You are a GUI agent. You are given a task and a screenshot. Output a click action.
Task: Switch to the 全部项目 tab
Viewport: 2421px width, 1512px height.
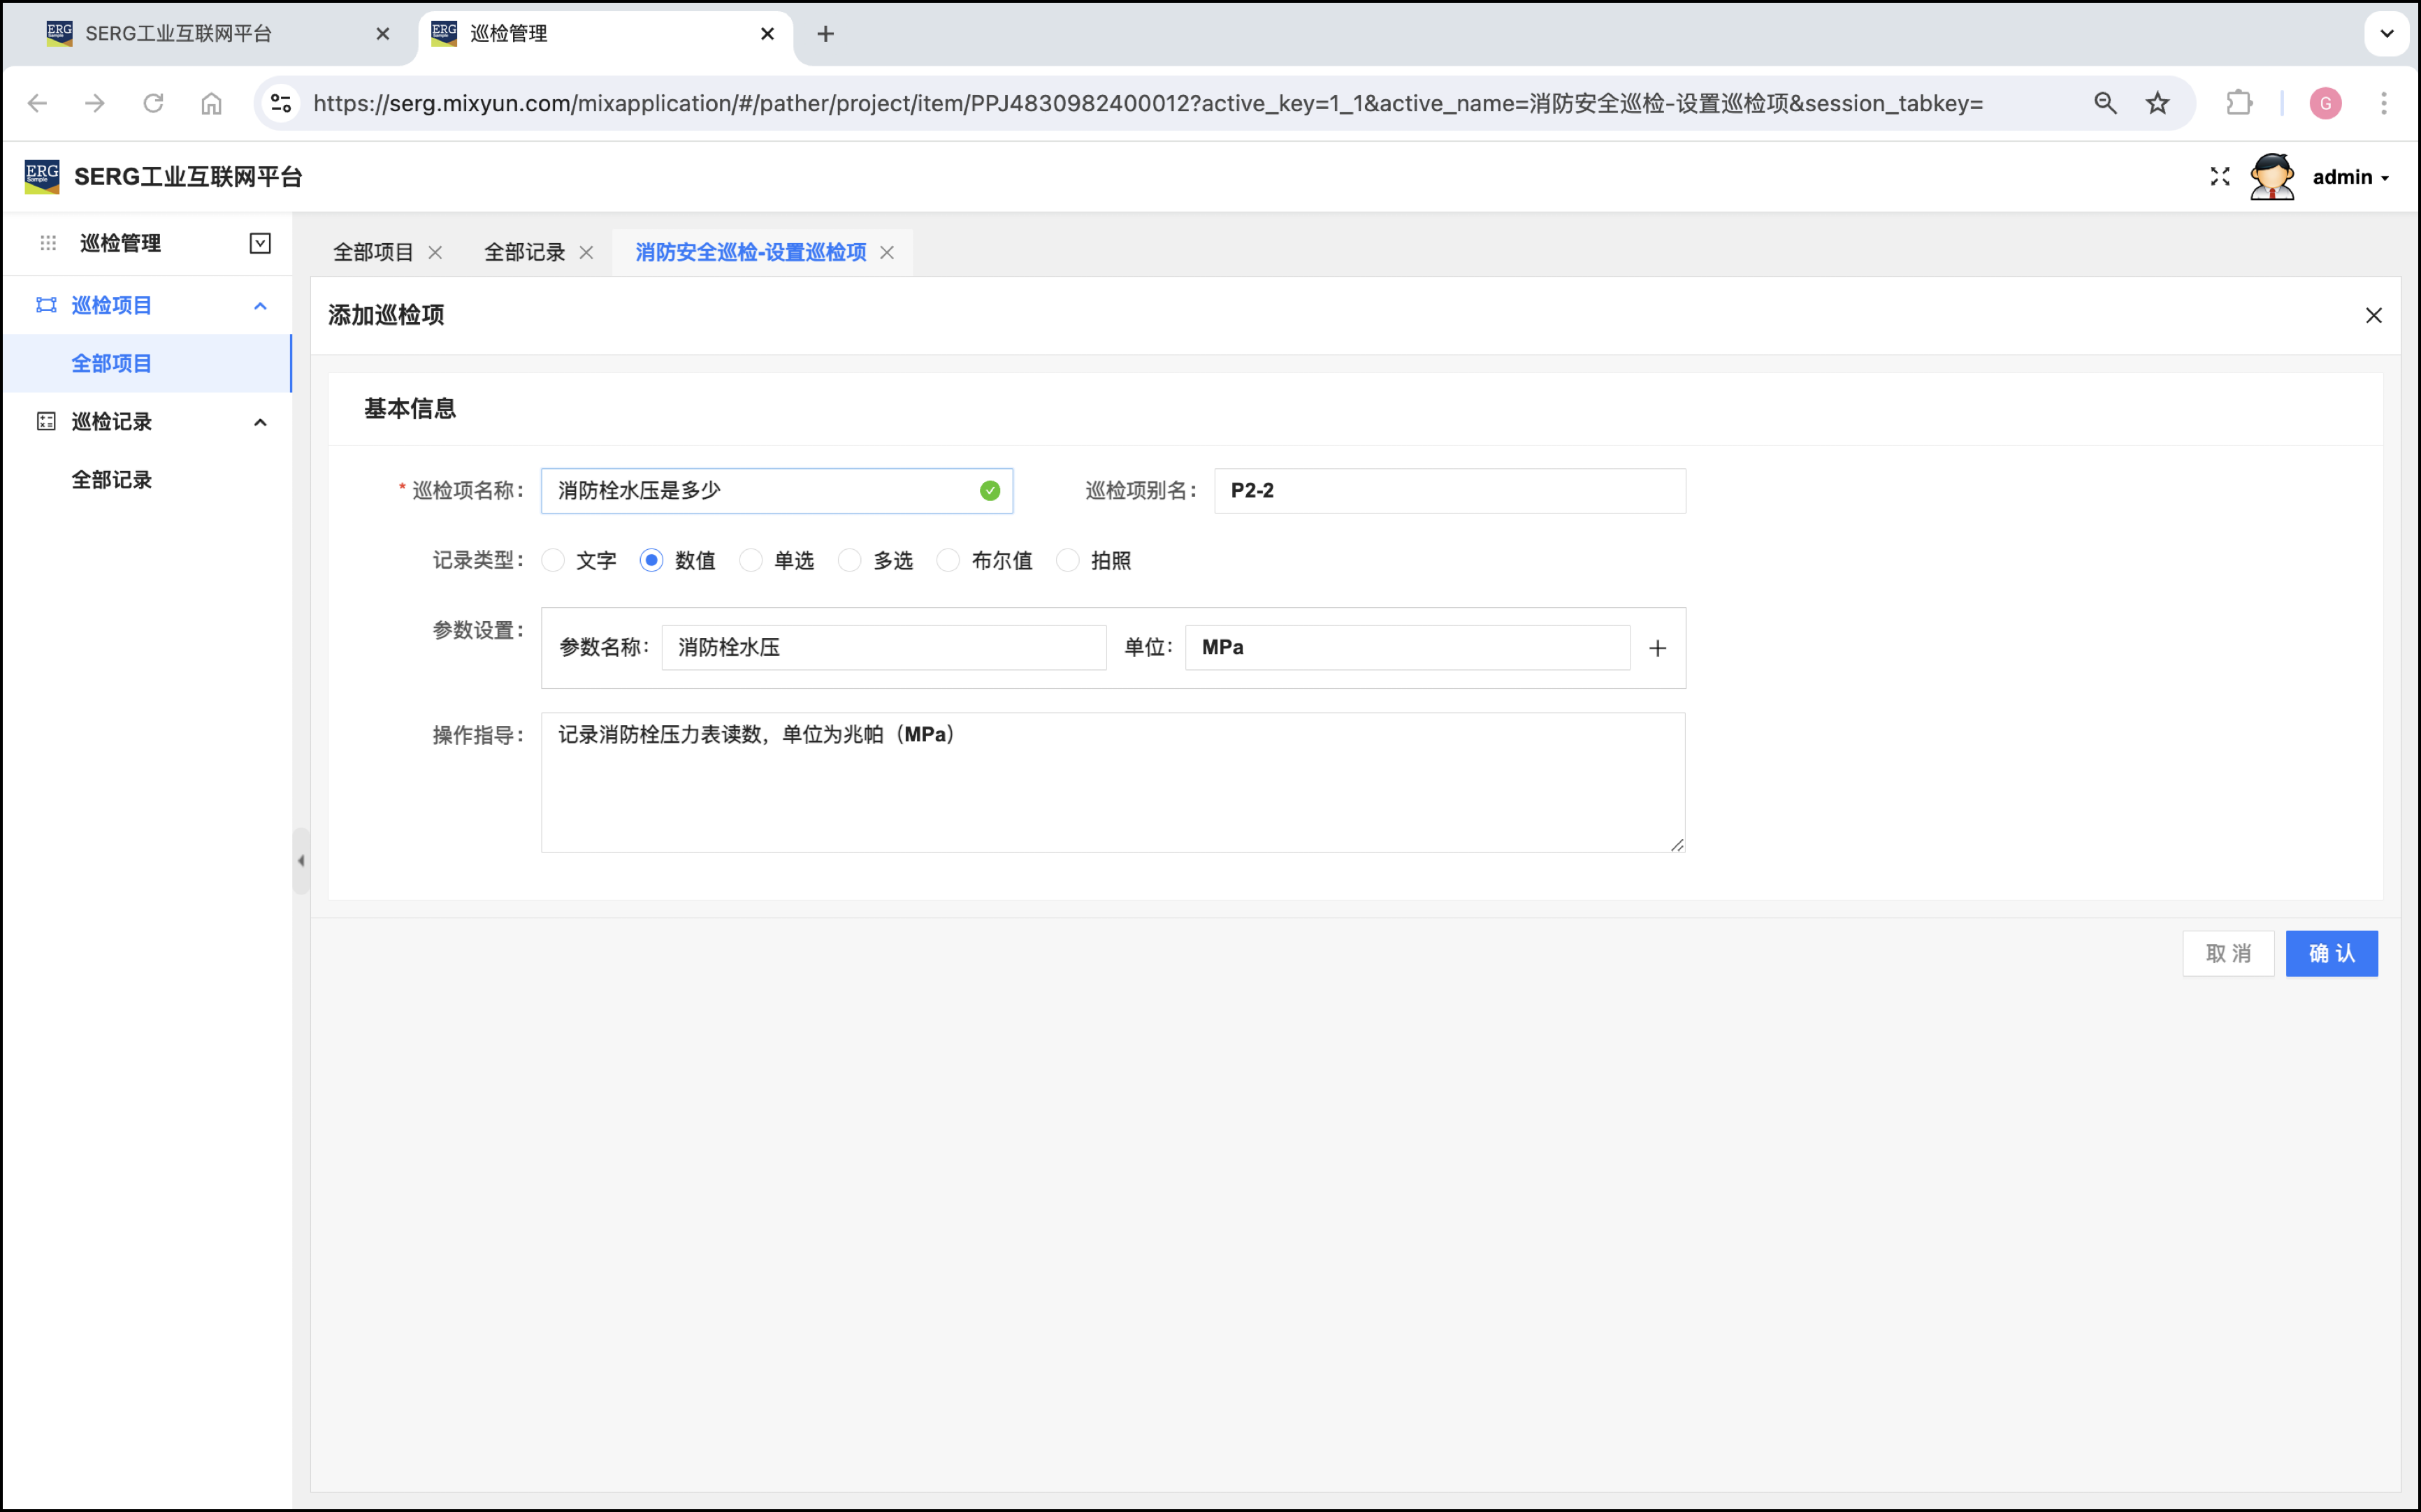pos(373,253)
